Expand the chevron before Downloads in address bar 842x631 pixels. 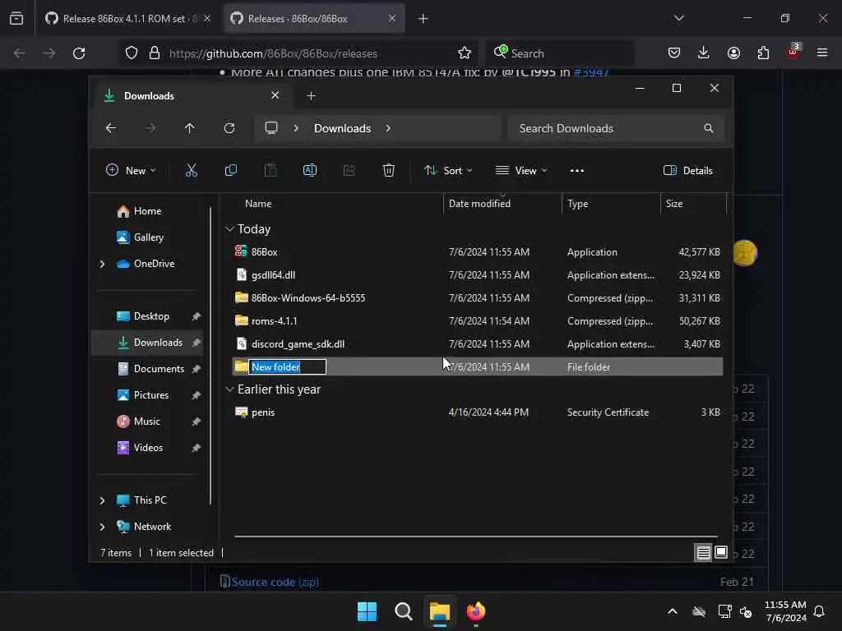pos(296,128)
